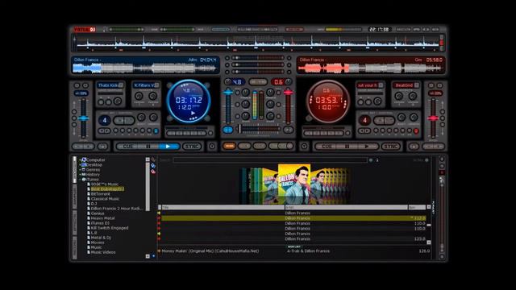Pause the left deck
This screenshot has width=516, height=290.
[x=148, y=147]
